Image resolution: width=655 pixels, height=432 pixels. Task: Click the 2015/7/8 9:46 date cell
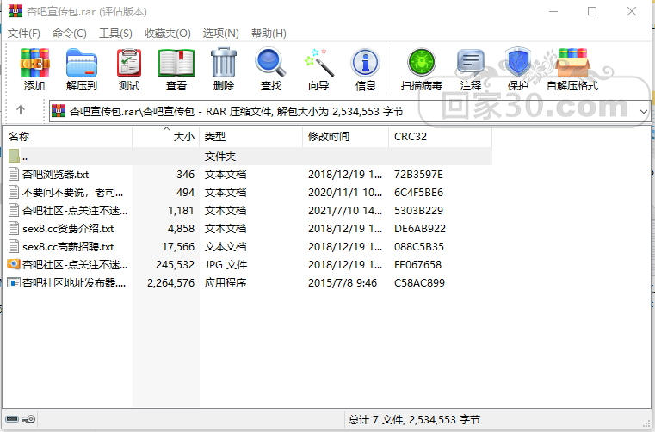click(343, 283)
